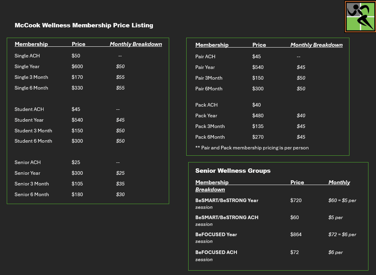Select the Pair ACH membership label
The image size is (376, 275).
205,57
